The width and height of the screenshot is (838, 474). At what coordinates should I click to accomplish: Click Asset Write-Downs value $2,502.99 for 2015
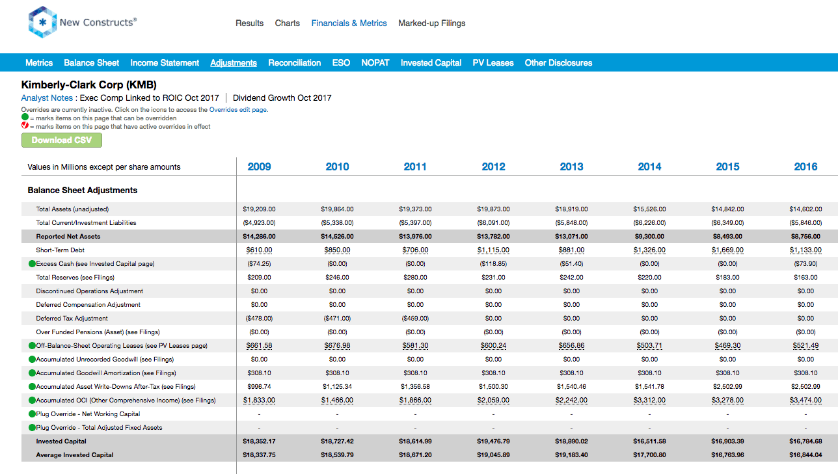pyautogui.click(x=728, y=387)
